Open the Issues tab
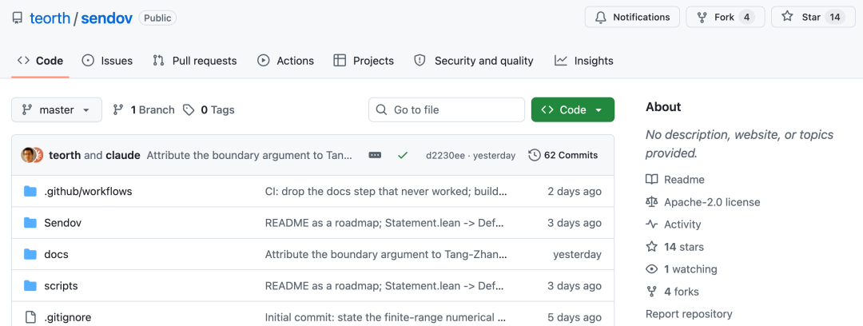Viewport: 863px width, 326px height. pyautogui.click(x=107, y=61)
